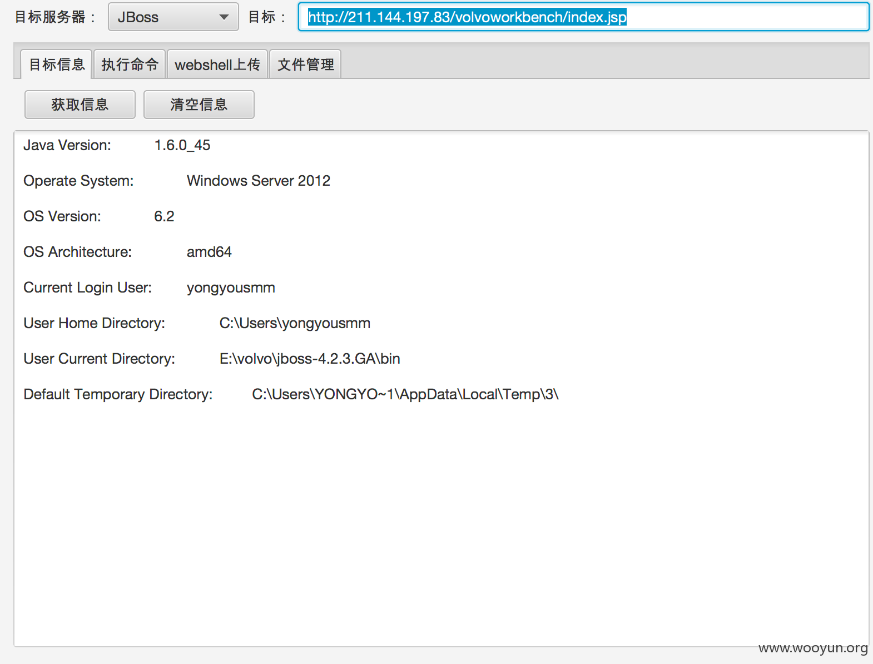Click the path C:\Users\yongyousmm
Viewport: 873px width, 664px height.
(295, 324)
